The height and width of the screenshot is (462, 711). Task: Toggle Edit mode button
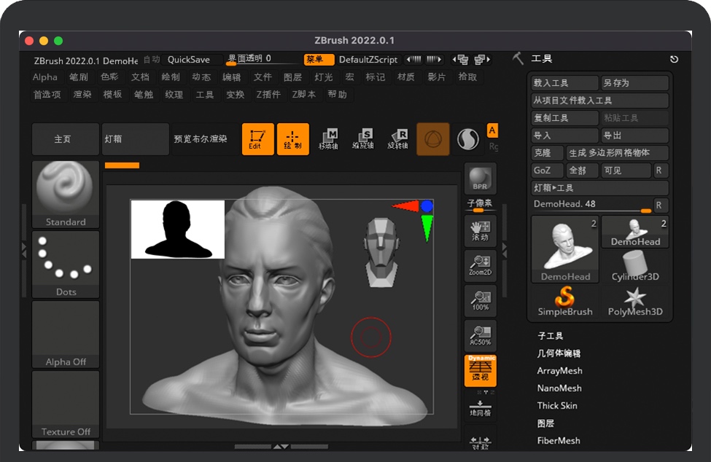tap(257, 138)
